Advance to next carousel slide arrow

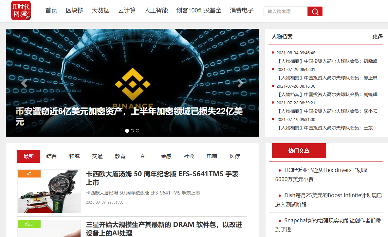240,83
